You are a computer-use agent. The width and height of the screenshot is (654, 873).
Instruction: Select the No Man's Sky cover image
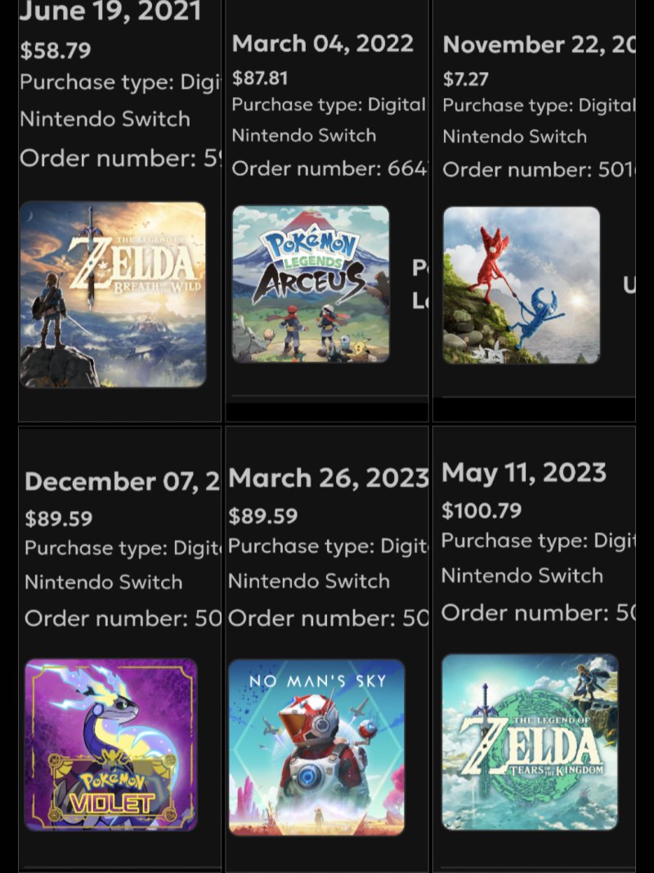coord(316,747)
